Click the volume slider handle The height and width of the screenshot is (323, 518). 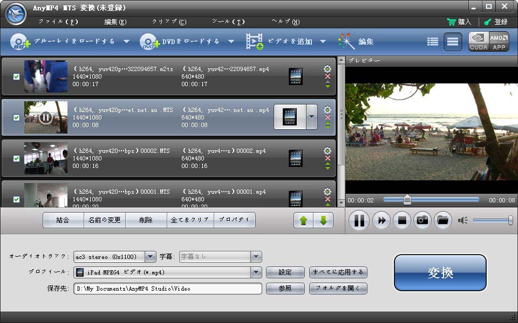pyautogui.click(x=510, y=220)
